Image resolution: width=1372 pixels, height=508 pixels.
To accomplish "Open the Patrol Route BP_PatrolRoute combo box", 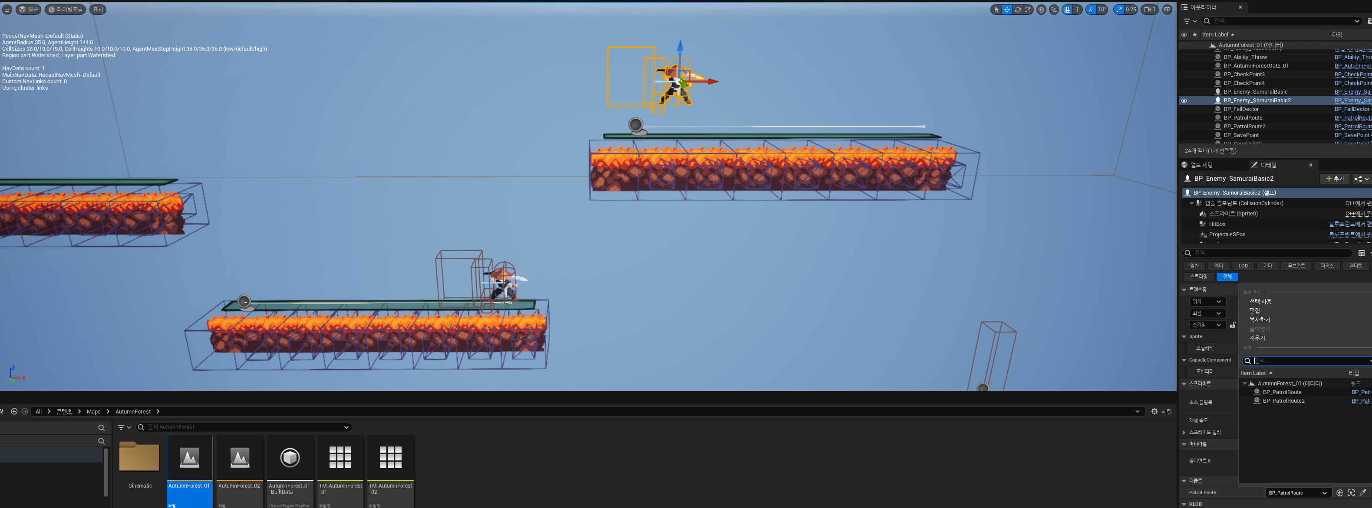I will pyautogui.click(x=1298, y=493).
